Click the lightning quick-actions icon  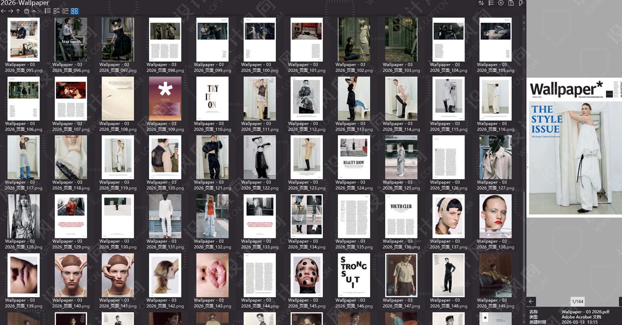pyautogui.click(x=521, y=3)
